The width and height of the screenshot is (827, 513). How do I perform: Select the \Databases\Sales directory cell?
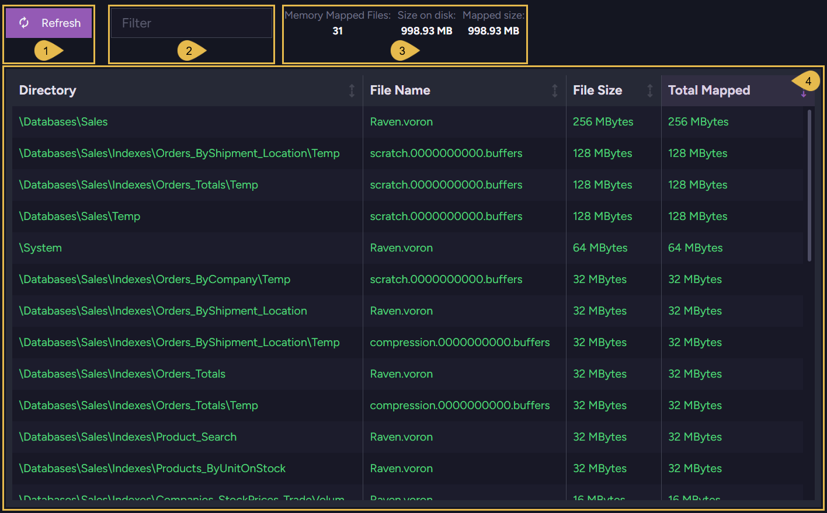point(187,122)
